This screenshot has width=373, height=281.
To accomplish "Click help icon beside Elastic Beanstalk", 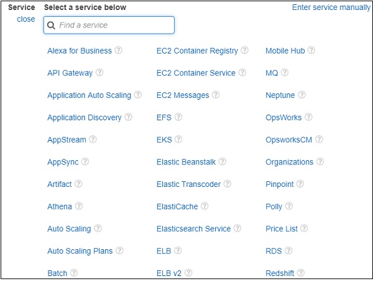I will [x=223, y=162].
